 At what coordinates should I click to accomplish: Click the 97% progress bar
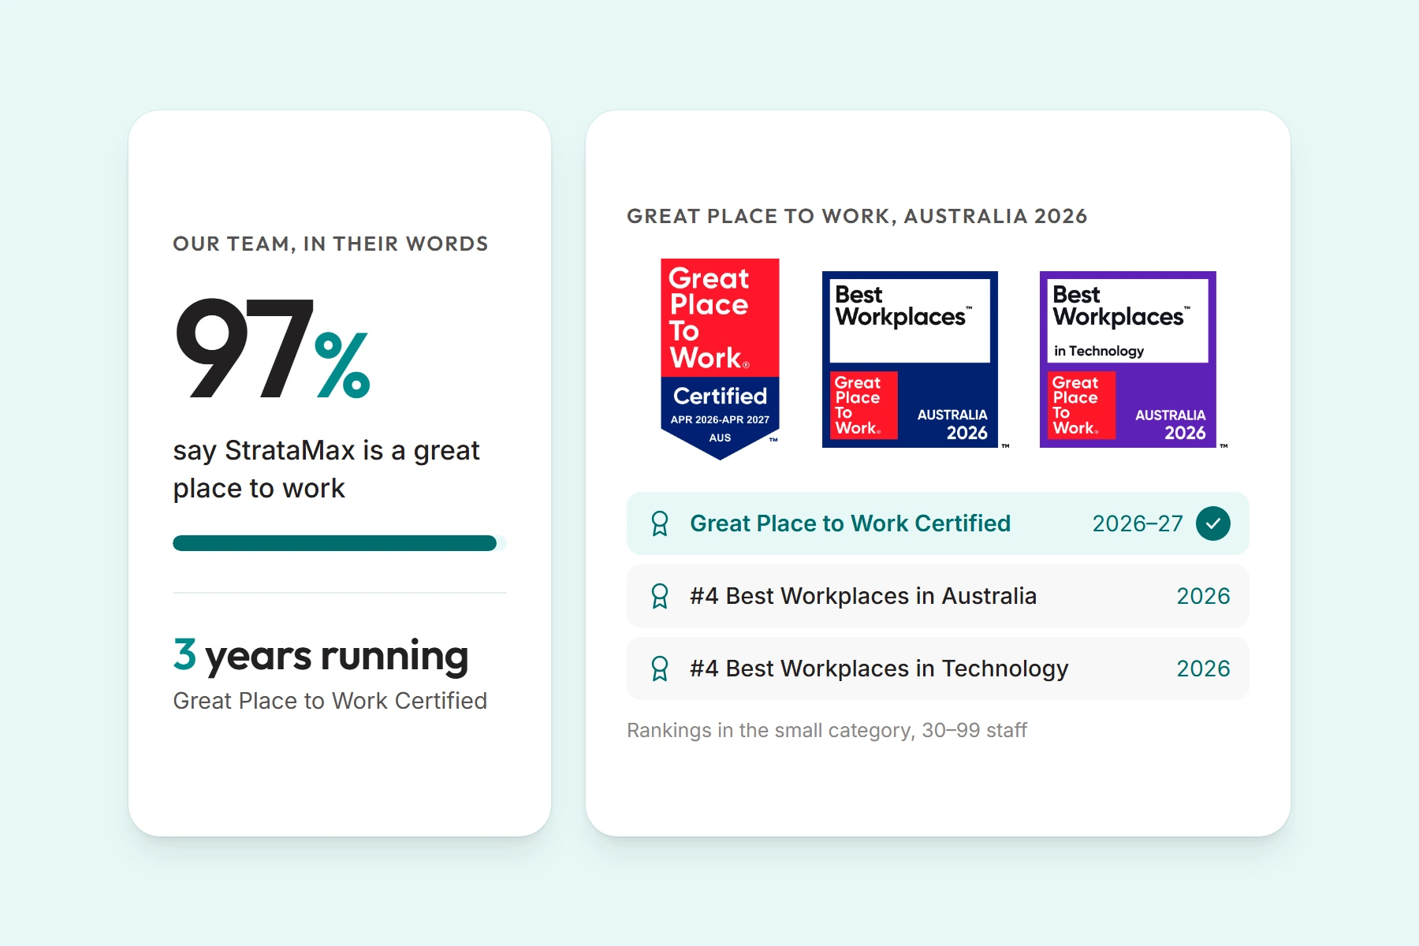coord(340,543)
